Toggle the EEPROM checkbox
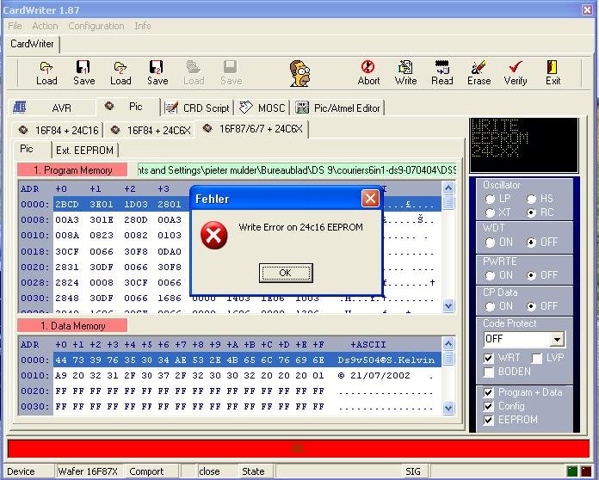Screen dimensions: 599x480 (489, 420)
